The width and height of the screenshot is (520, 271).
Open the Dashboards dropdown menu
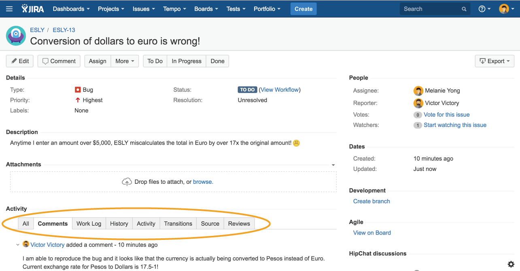click(71, 9)
